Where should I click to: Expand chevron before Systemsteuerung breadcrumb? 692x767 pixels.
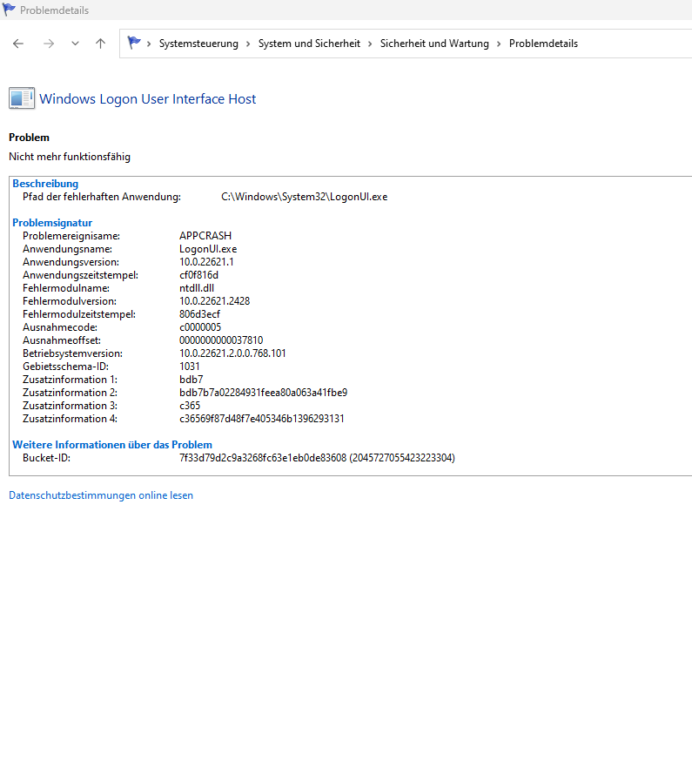pos(149,44)
